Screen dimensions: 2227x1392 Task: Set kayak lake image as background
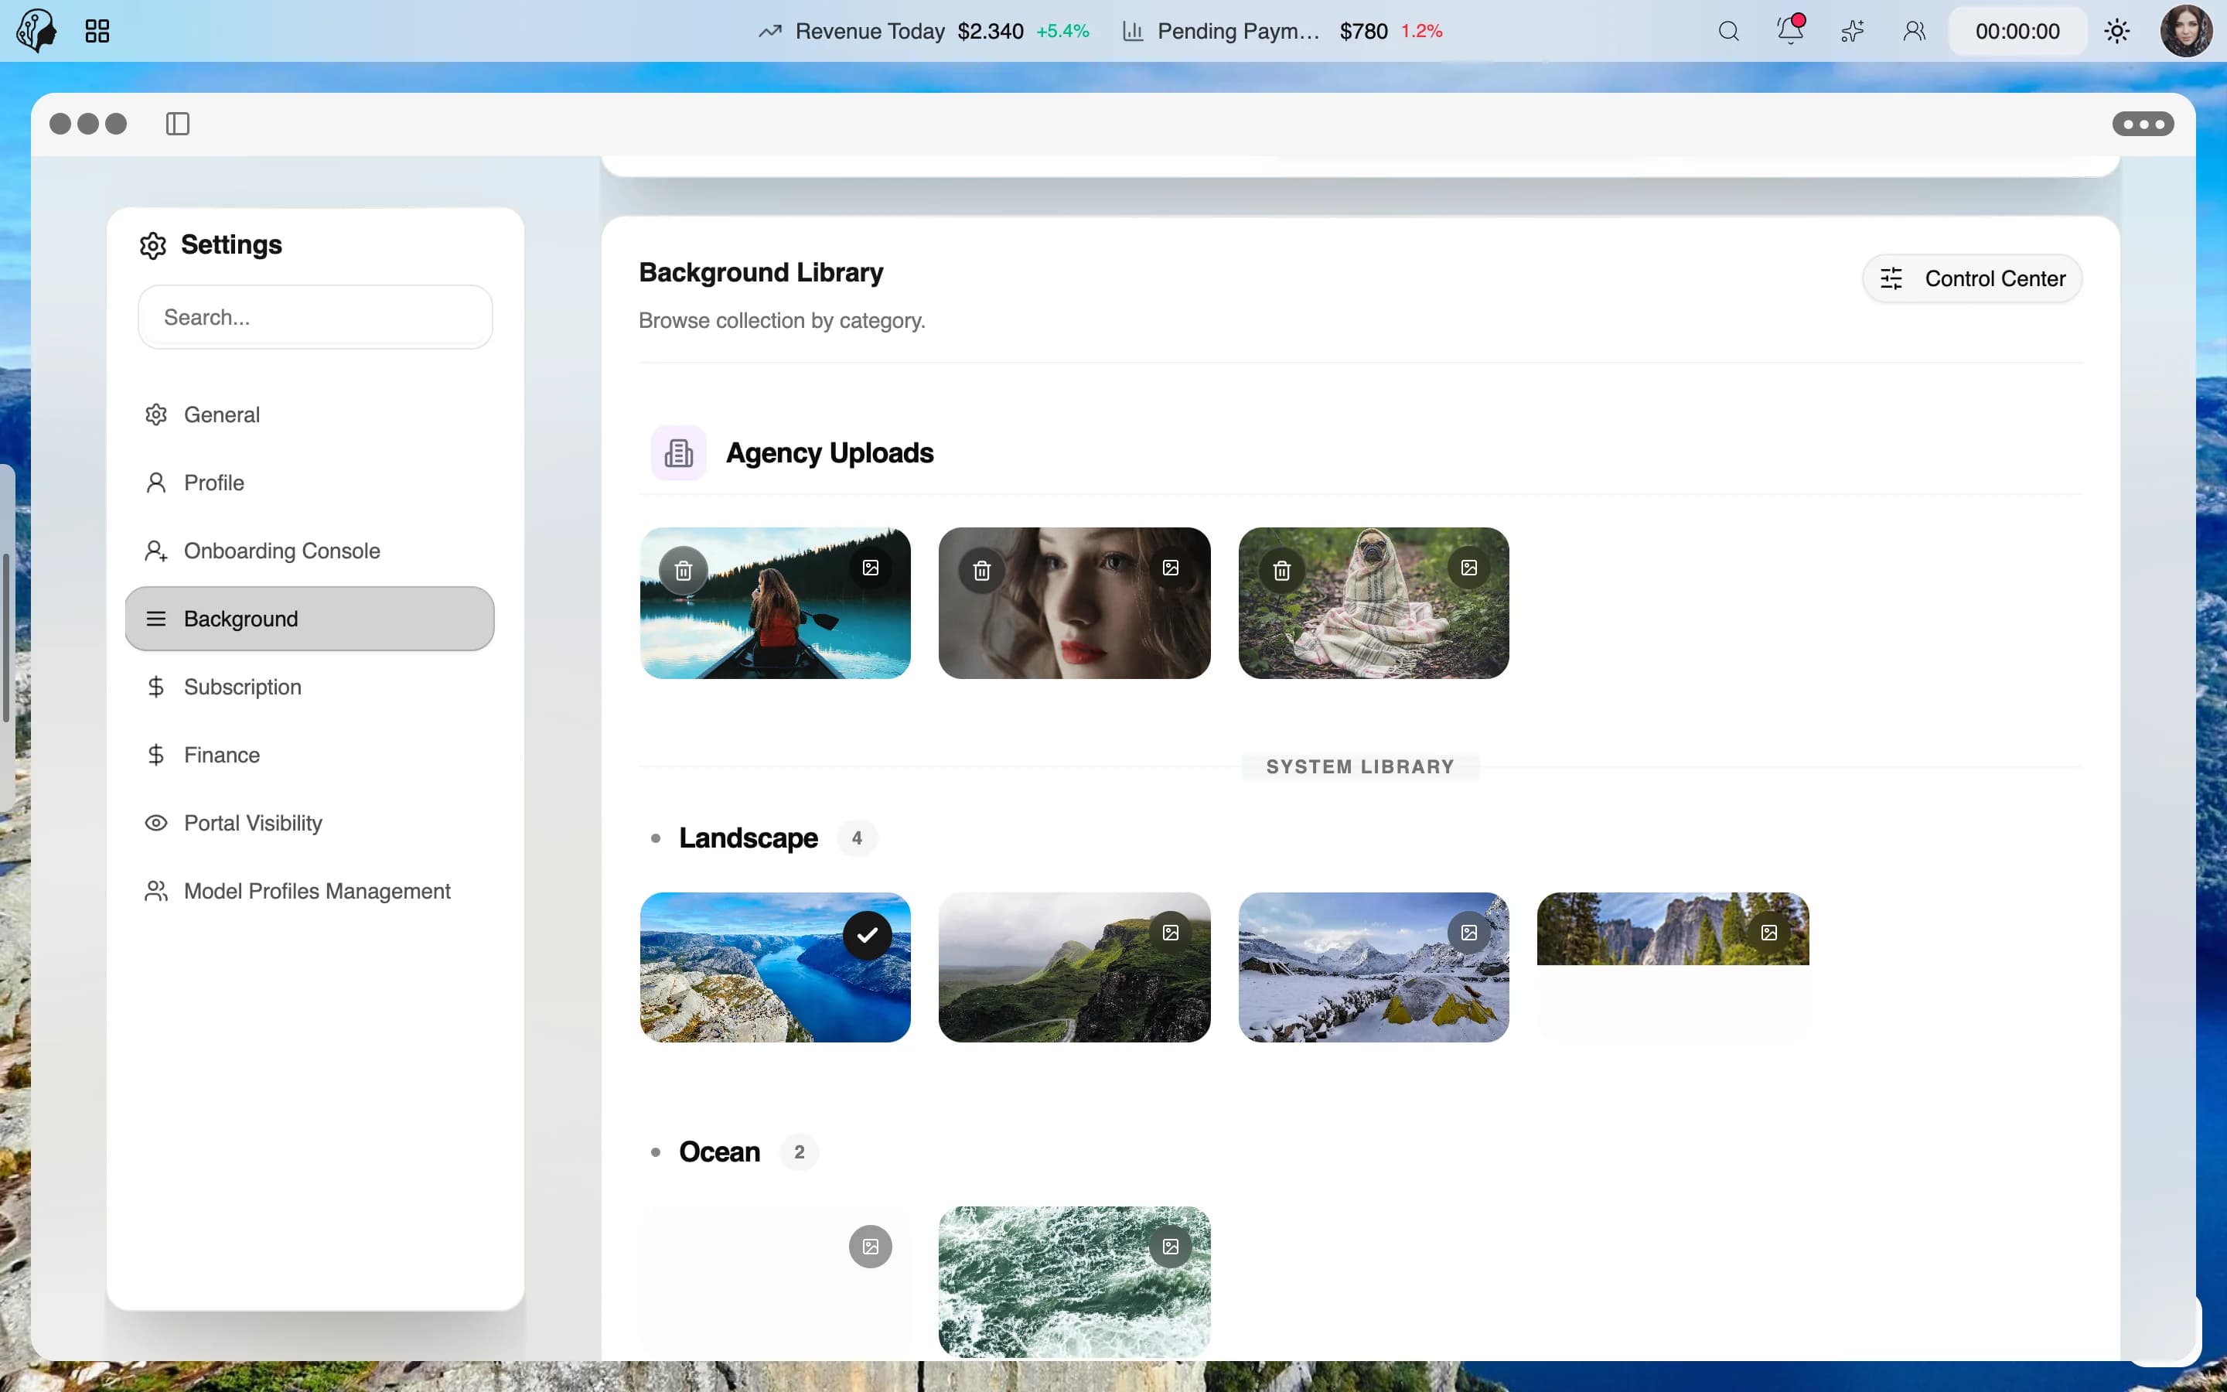[x=871, y=568]
